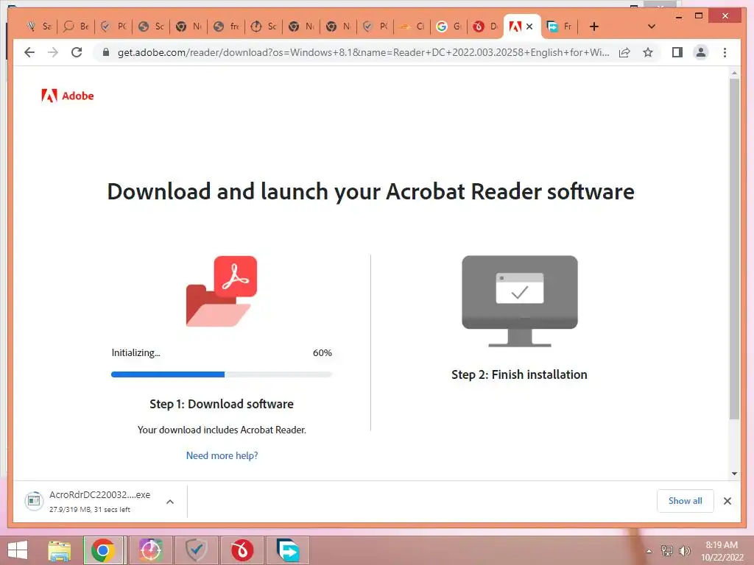The image size is (754, 565).
Task: Switch to the Google 'G' tab
Action: tap(448, 26)
